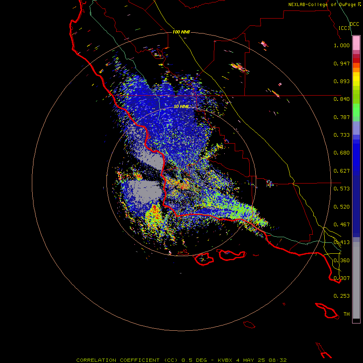
Task: Pick the bright green segment of the color scale
Action: tap(356, 110)
